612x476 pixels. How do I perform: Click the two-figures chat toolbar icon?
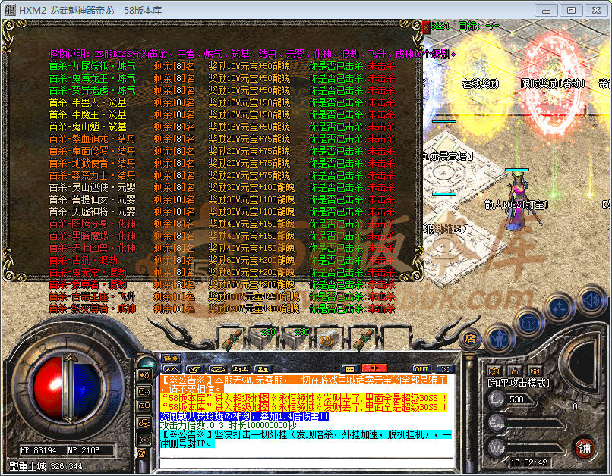pos(262,369)
